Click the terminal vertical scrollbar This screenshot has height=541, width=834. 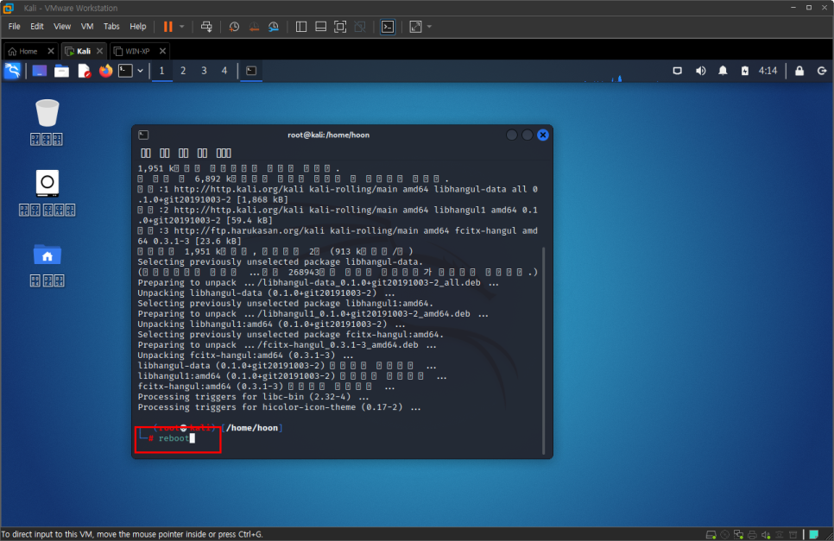(543, 351)
